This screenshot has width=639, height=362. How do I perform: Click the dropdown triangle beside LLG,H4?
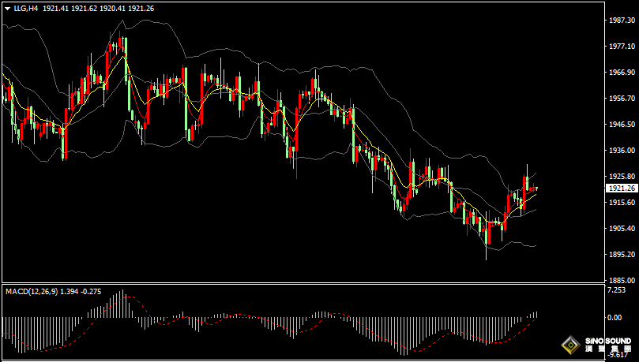7,8
